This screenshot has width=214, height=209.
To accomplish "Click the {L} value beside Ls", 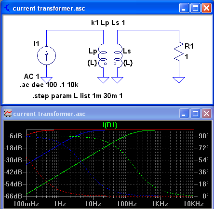I will pos(128,63).
